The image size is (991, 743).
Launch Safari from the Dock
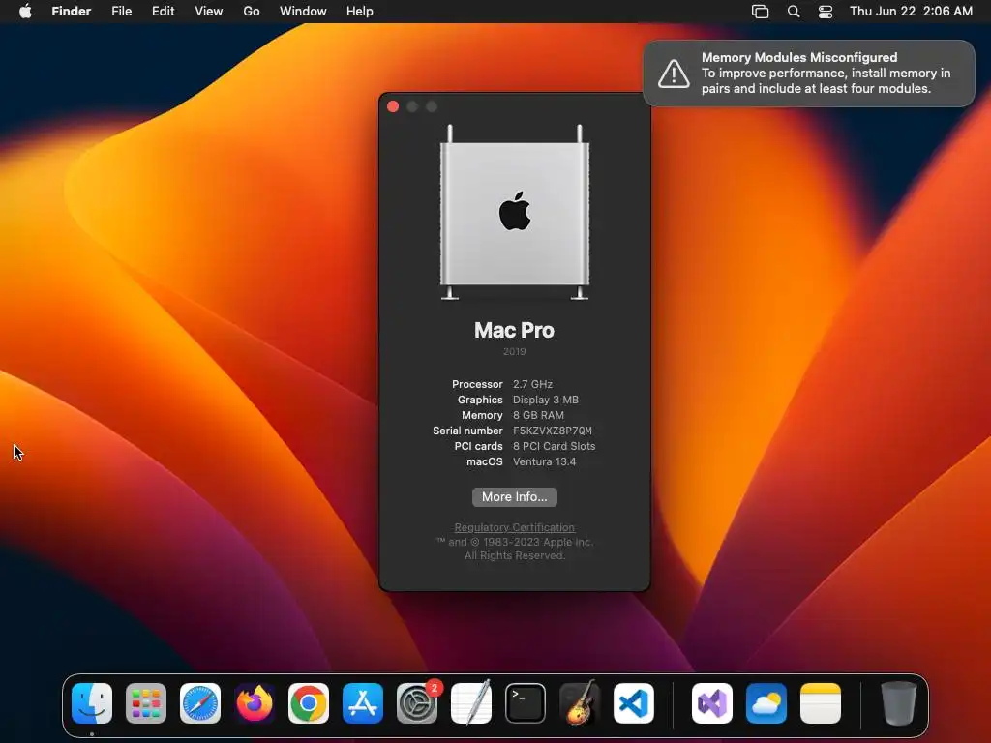pyautogui.click(x=200, y=703)
